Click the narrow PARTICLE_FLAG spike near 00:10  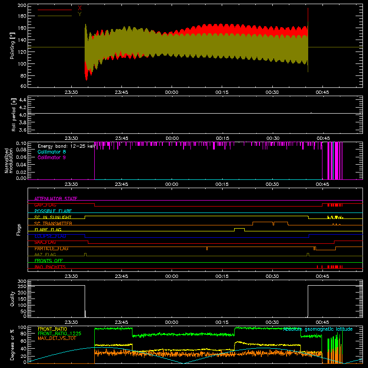click(207, 248)
